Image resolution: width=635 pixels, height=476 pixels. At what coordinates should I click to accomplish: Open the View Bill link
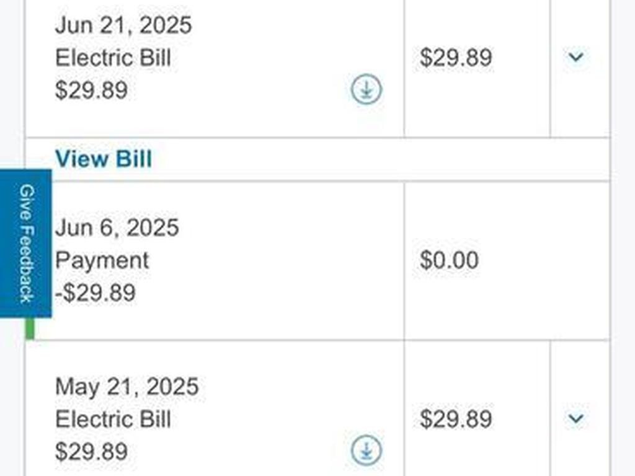(104, 159)
